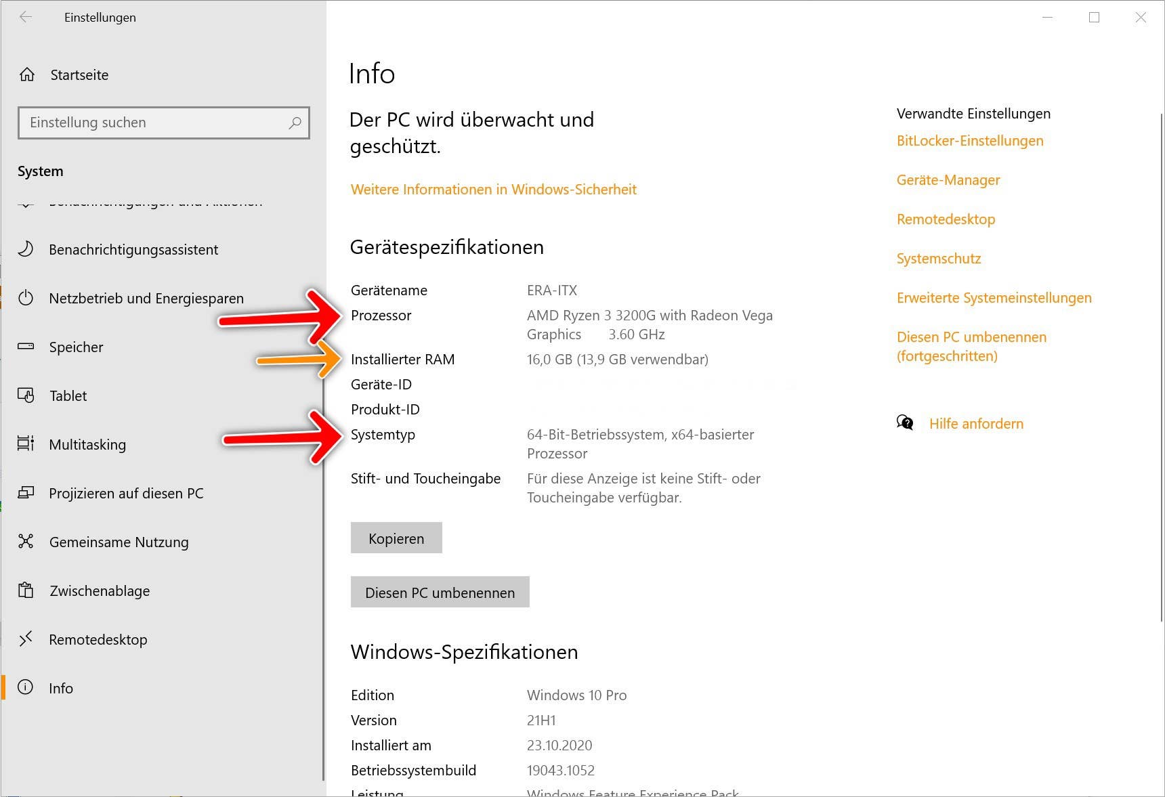Screen dimensions: 1165x797
Task: Click the Netzbetrieb und Energiesparen power icon
Action: 26,298
